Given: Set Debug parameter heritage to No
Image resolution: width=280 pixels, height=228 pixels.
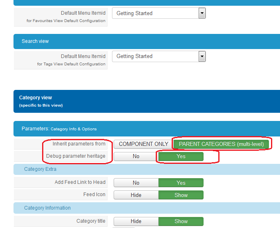Looking at the screenshot, I should coord(136,156).
